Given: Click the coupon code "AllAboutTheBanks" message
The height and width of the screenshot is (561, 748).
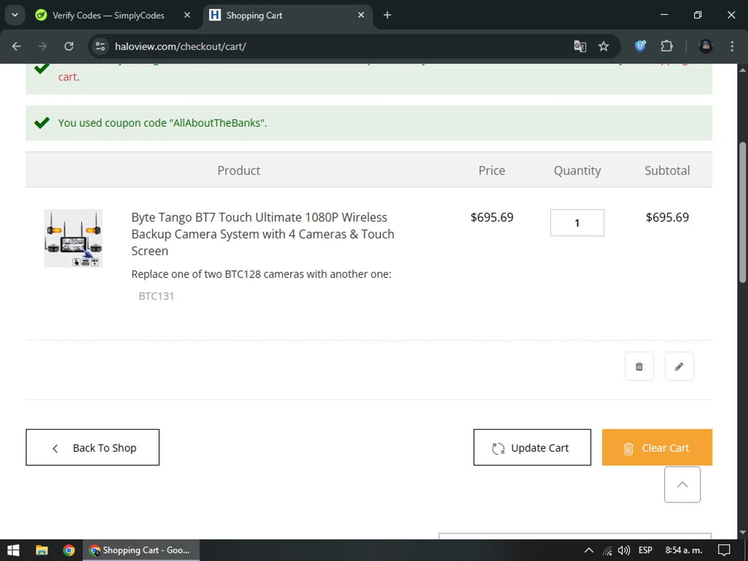Looking at the screenshot, I should point(163,123).
